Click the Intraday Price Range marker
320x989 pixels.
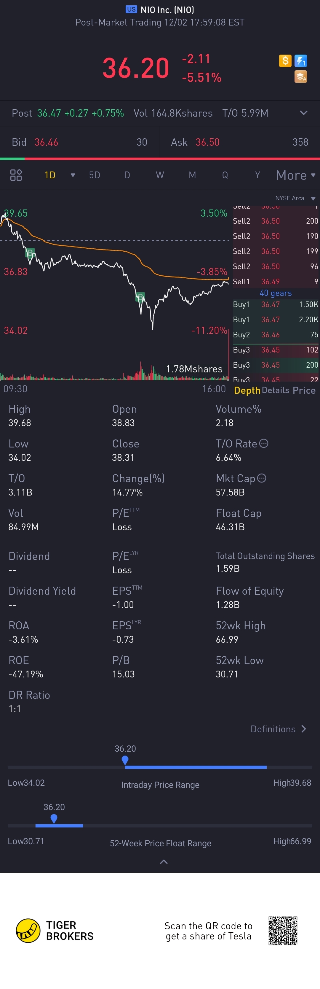125,760
